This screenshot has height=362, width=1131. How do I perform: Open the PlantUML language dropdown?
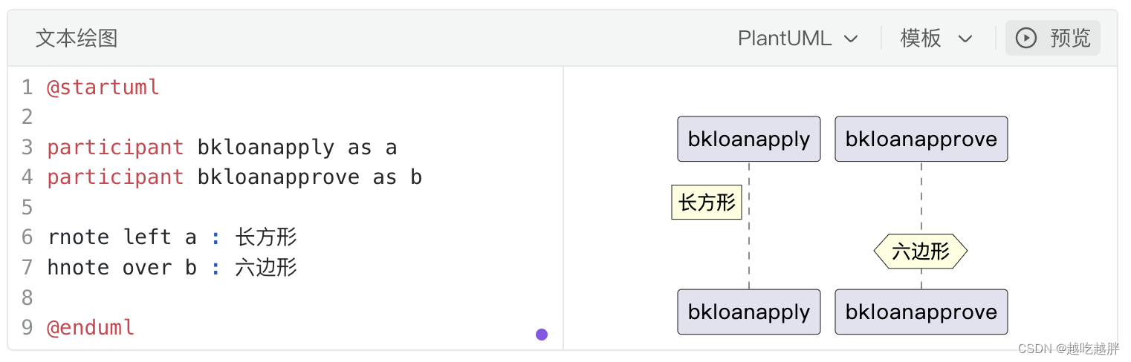tap(797, 39)
